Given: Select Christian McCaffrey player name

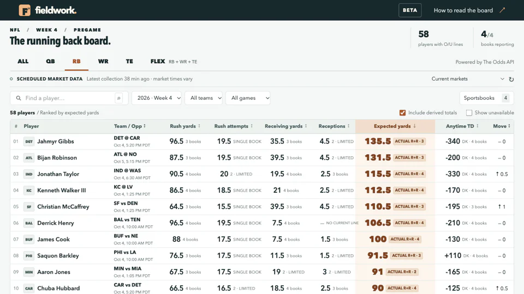Looking at the screenshot, I should click(63, 207).
